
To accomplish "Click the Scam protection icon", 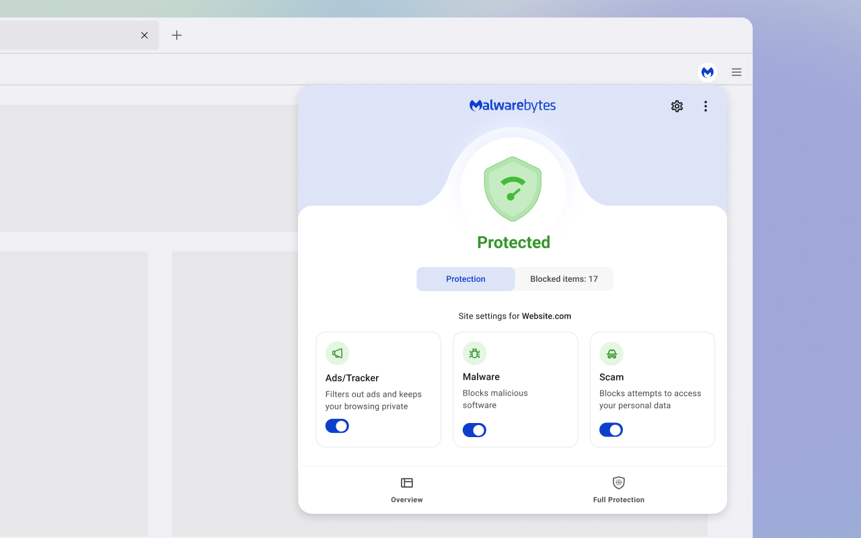I will coord(611,353).
